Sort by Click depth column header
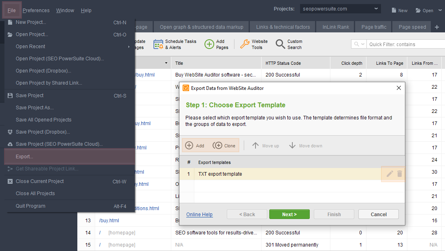 [x=349, y=63]
